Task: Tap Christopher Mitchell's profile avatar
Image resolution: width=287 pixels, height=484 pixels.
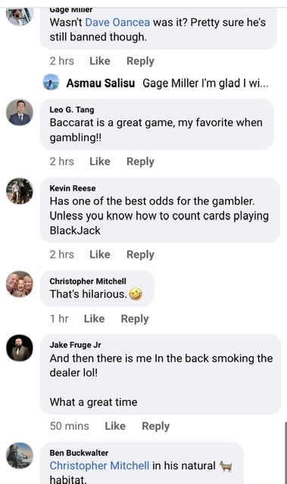Action: coord(20,284)
